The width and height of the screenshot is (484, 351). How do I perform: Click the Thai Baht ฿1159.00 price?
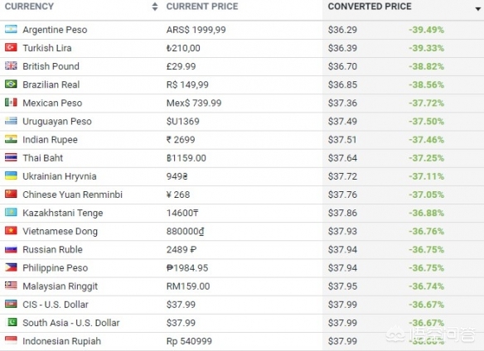(x=186, y=158)
